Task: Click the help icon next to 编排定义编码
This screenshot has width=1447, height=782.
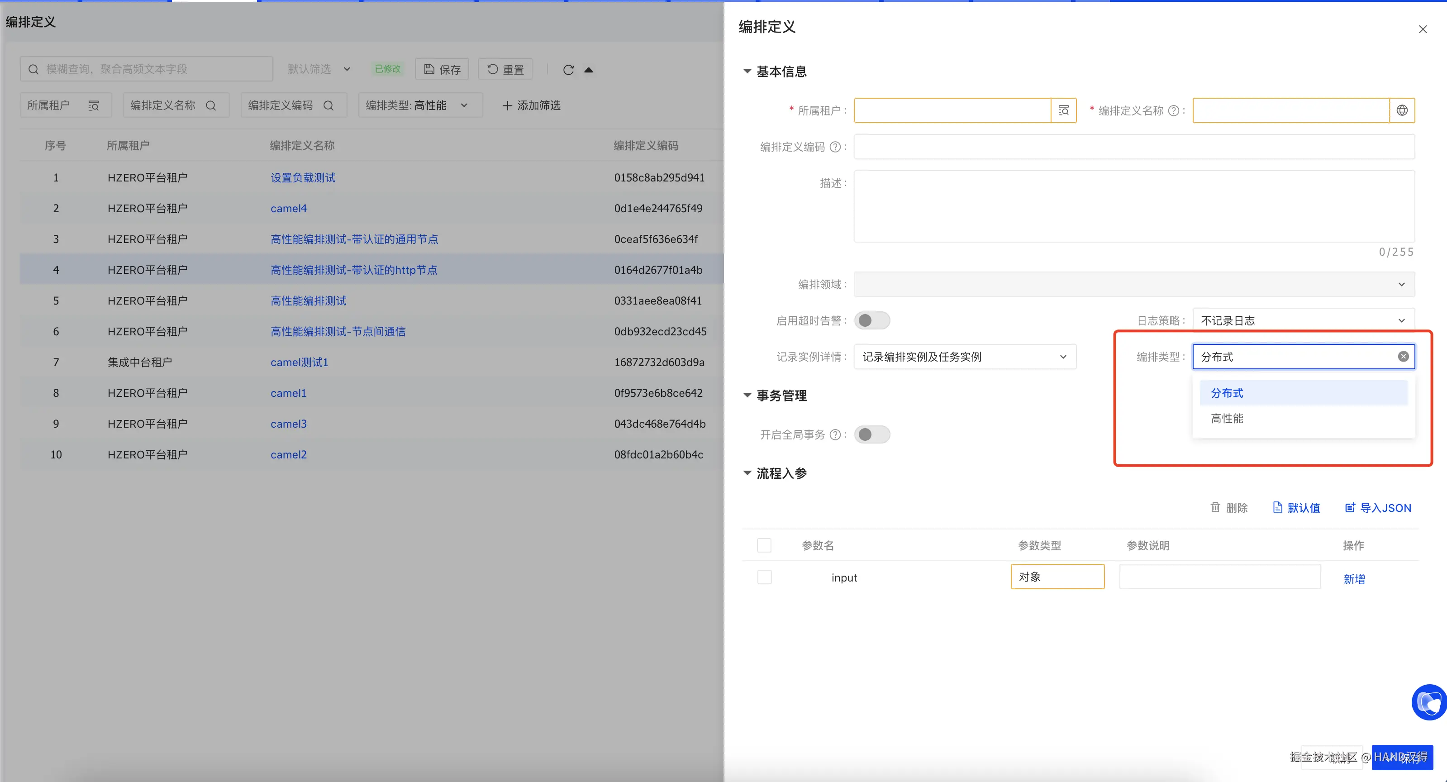Action: pos(835,147)
